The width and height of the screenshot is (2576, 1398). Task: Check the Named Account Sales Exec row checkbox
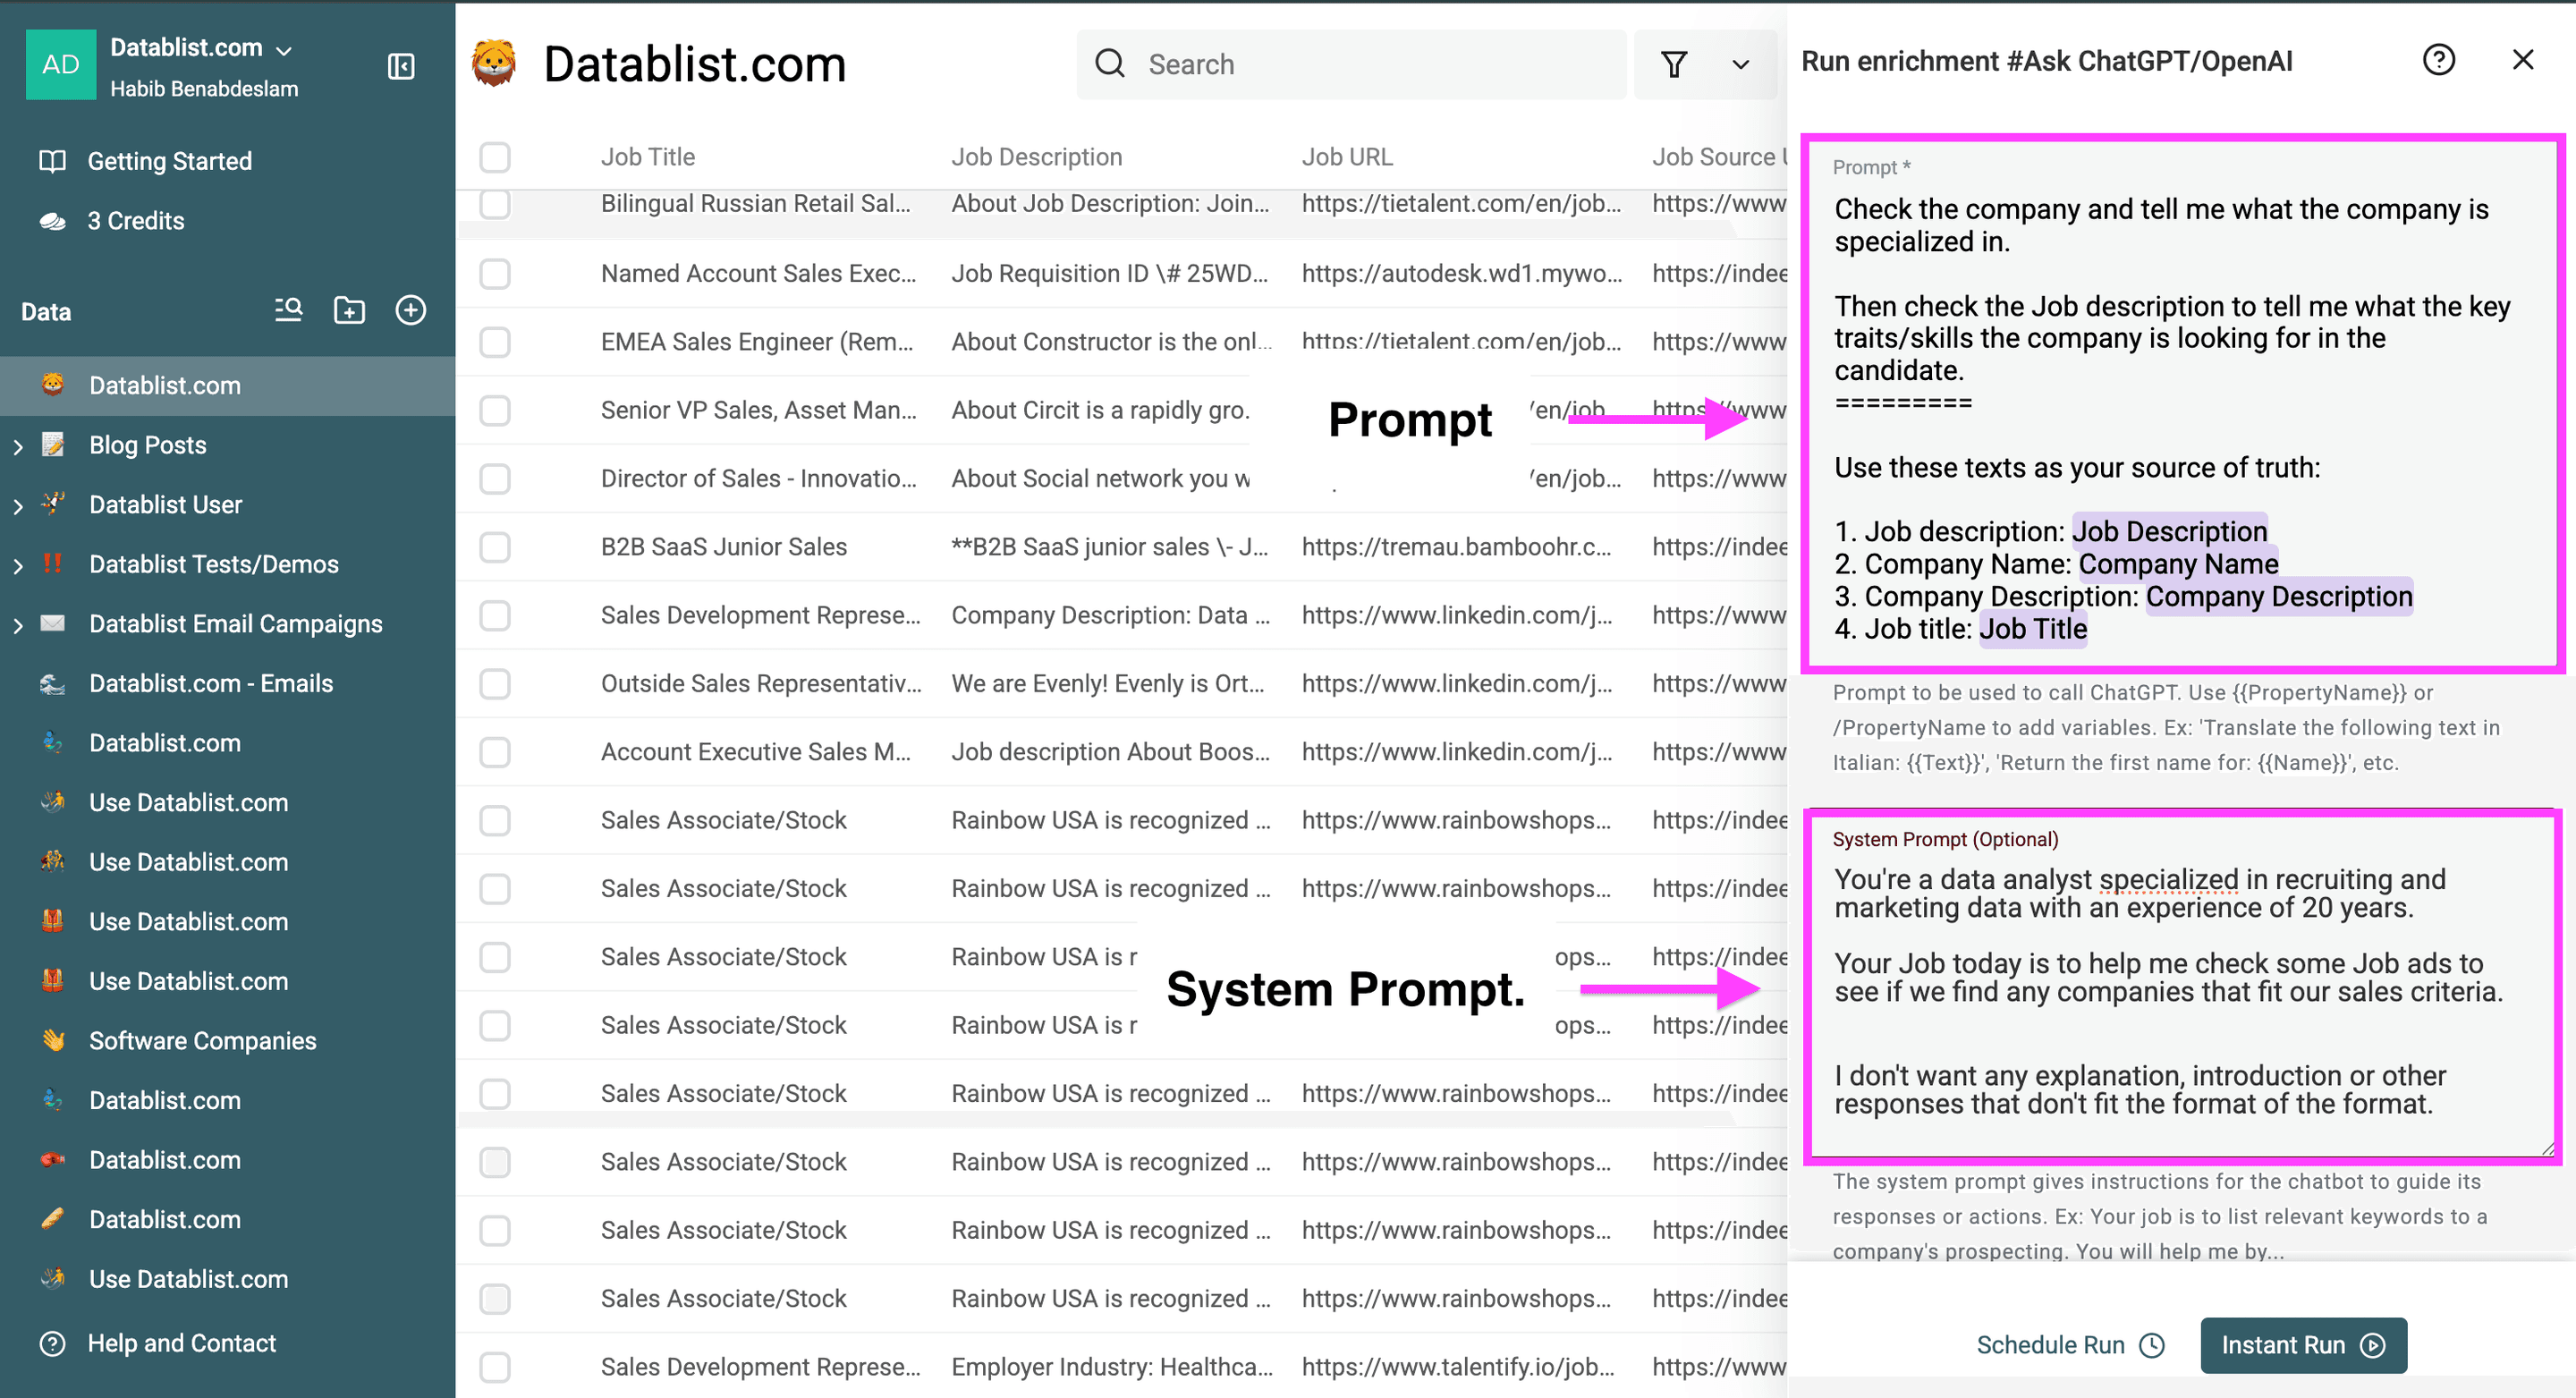tap(494, 273)
